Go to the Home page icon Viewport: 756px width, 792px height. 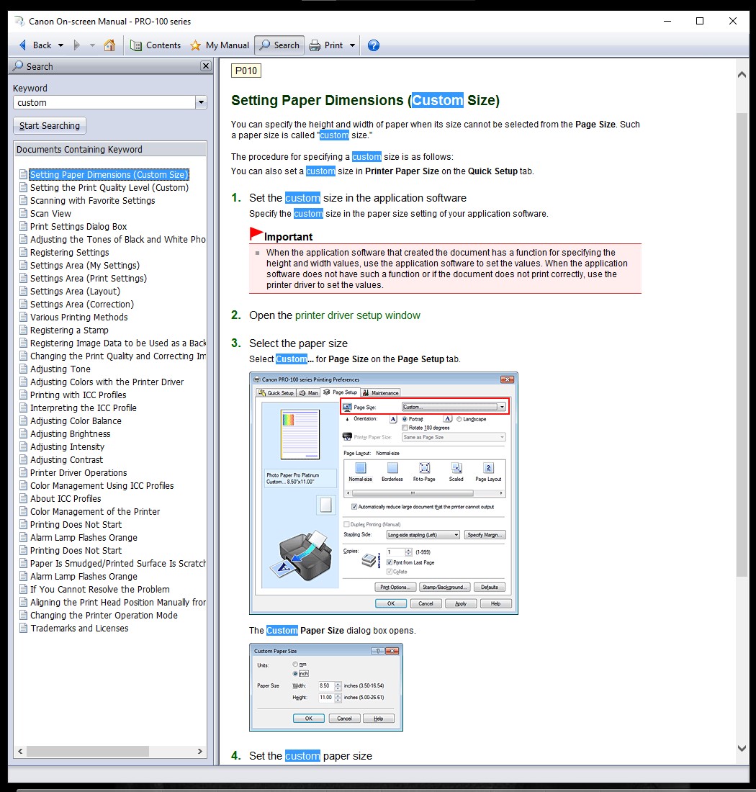[109, 45]
